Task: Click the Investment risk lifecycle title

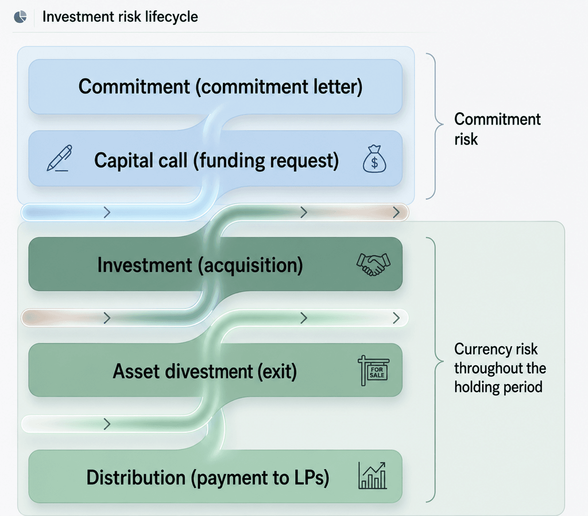Action: click(120, 17)
